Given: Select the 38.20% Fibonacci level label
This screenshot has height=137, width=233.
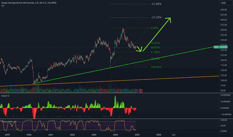Looking at the screenshot, I should tap(155, 43).
